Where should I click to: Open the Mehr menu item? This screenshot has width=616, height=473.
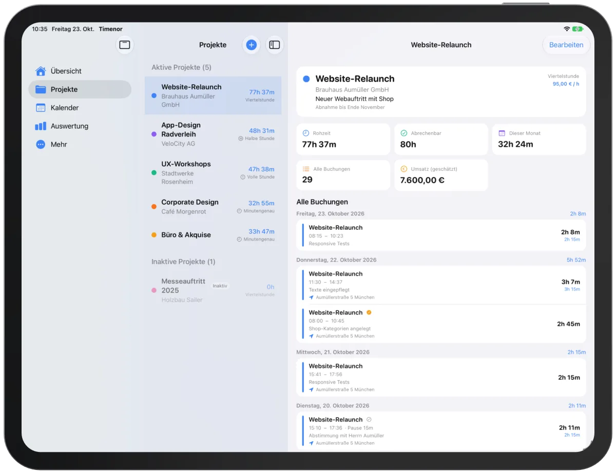(80, 145)
